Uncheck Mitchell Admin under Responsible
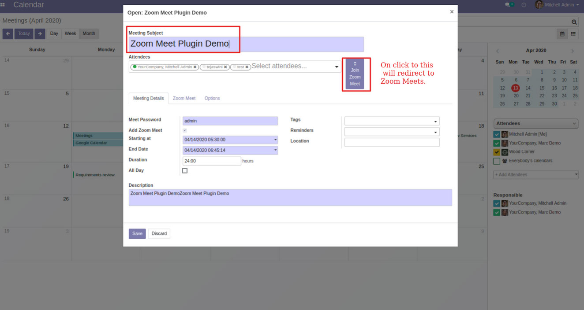Screen dimensions: 584x310 pos(497,203)
